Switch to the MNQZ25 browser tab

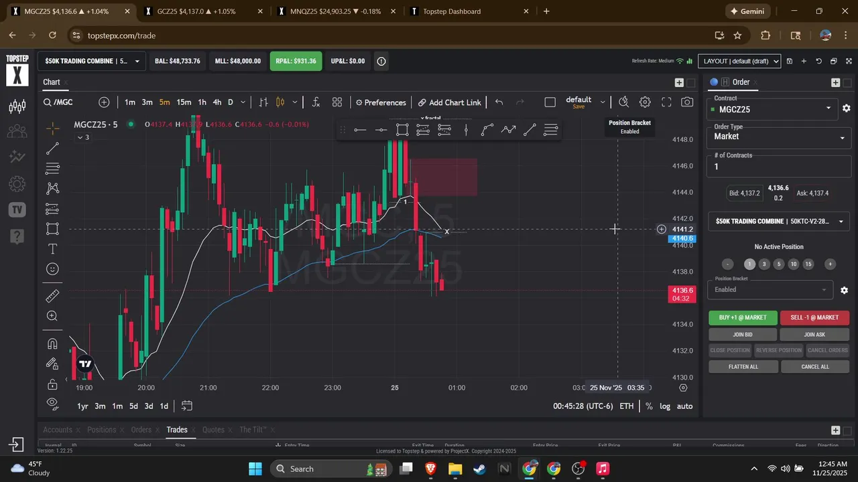coord(337,11)
